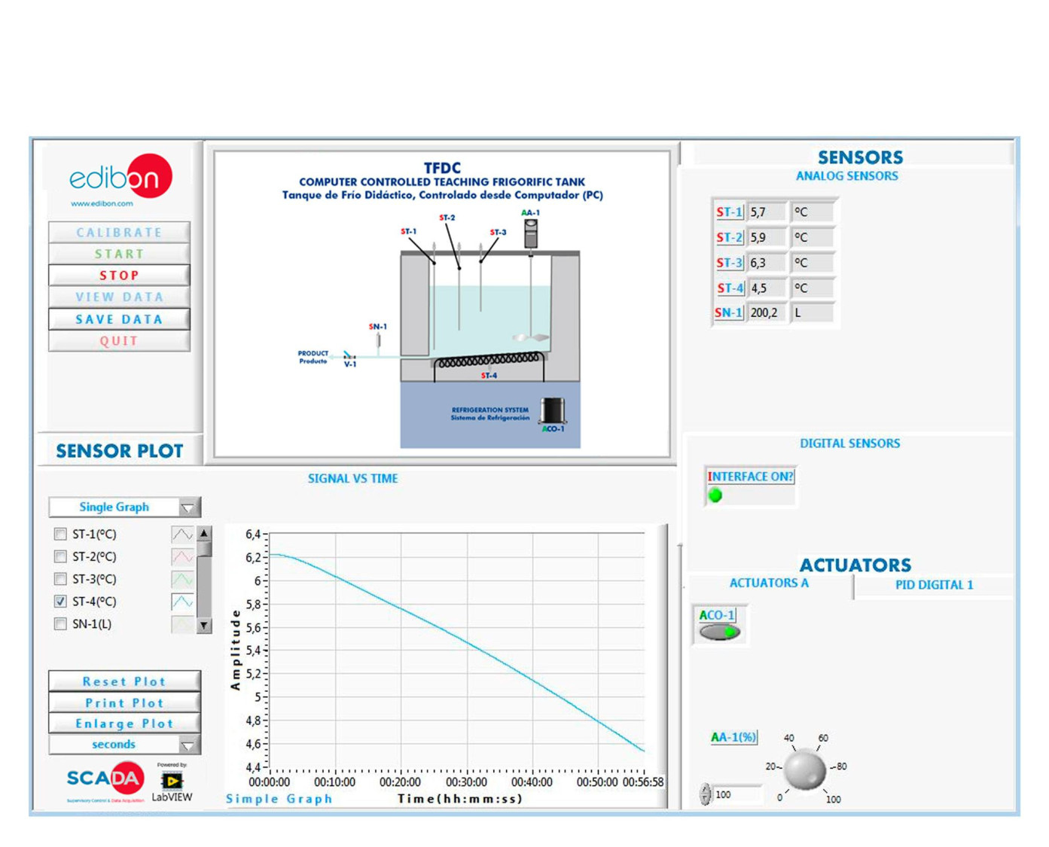
Task: Switch to the PID DIGITAL 1 tab
Action: pos(934,585)
